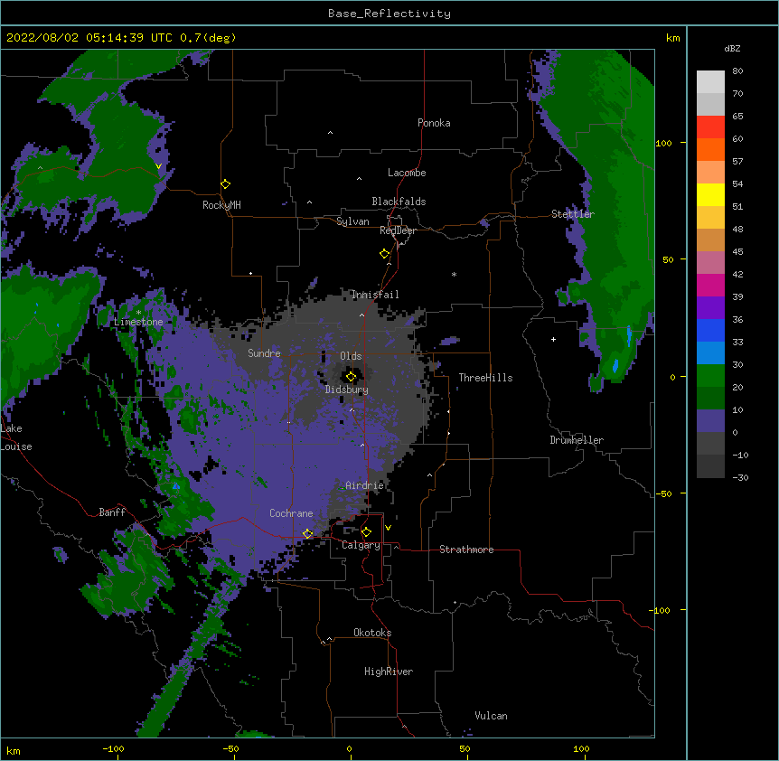The height and width of the screenshot is (761, 779).
Task: Click the Ponoka city label
Action: click(x=434, y=123)
